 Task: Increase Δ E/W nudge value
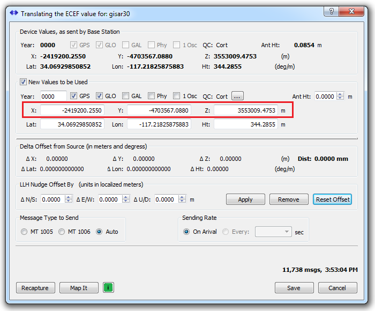tap(126, 197)
